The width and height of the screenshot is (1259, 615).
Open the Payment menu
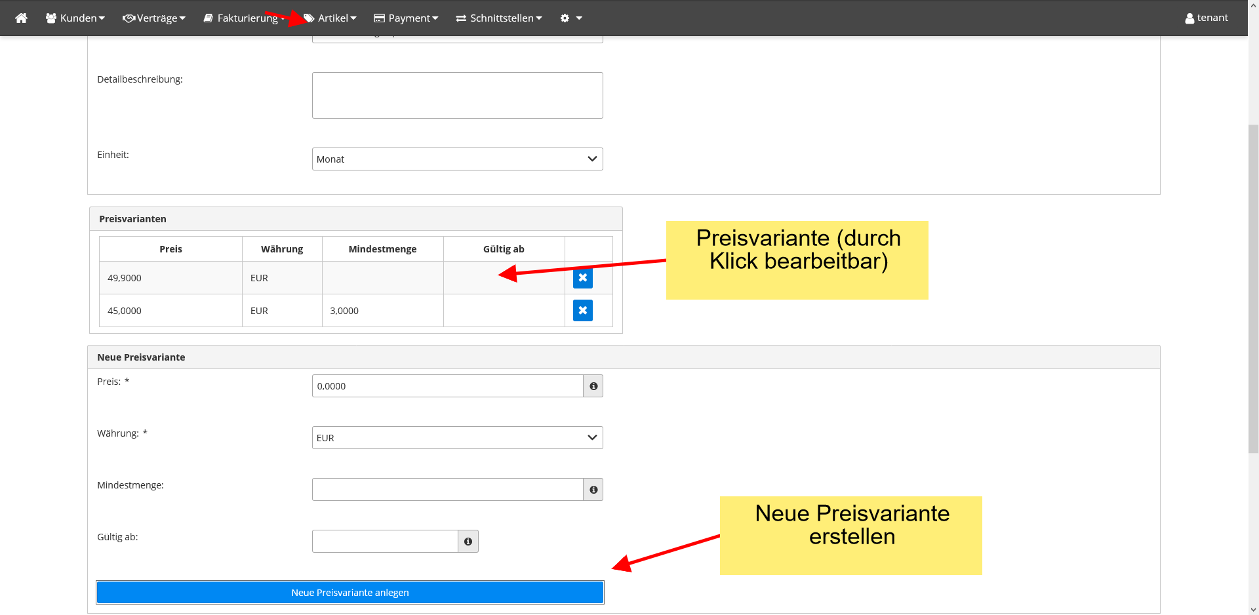(x=406, y=18)
